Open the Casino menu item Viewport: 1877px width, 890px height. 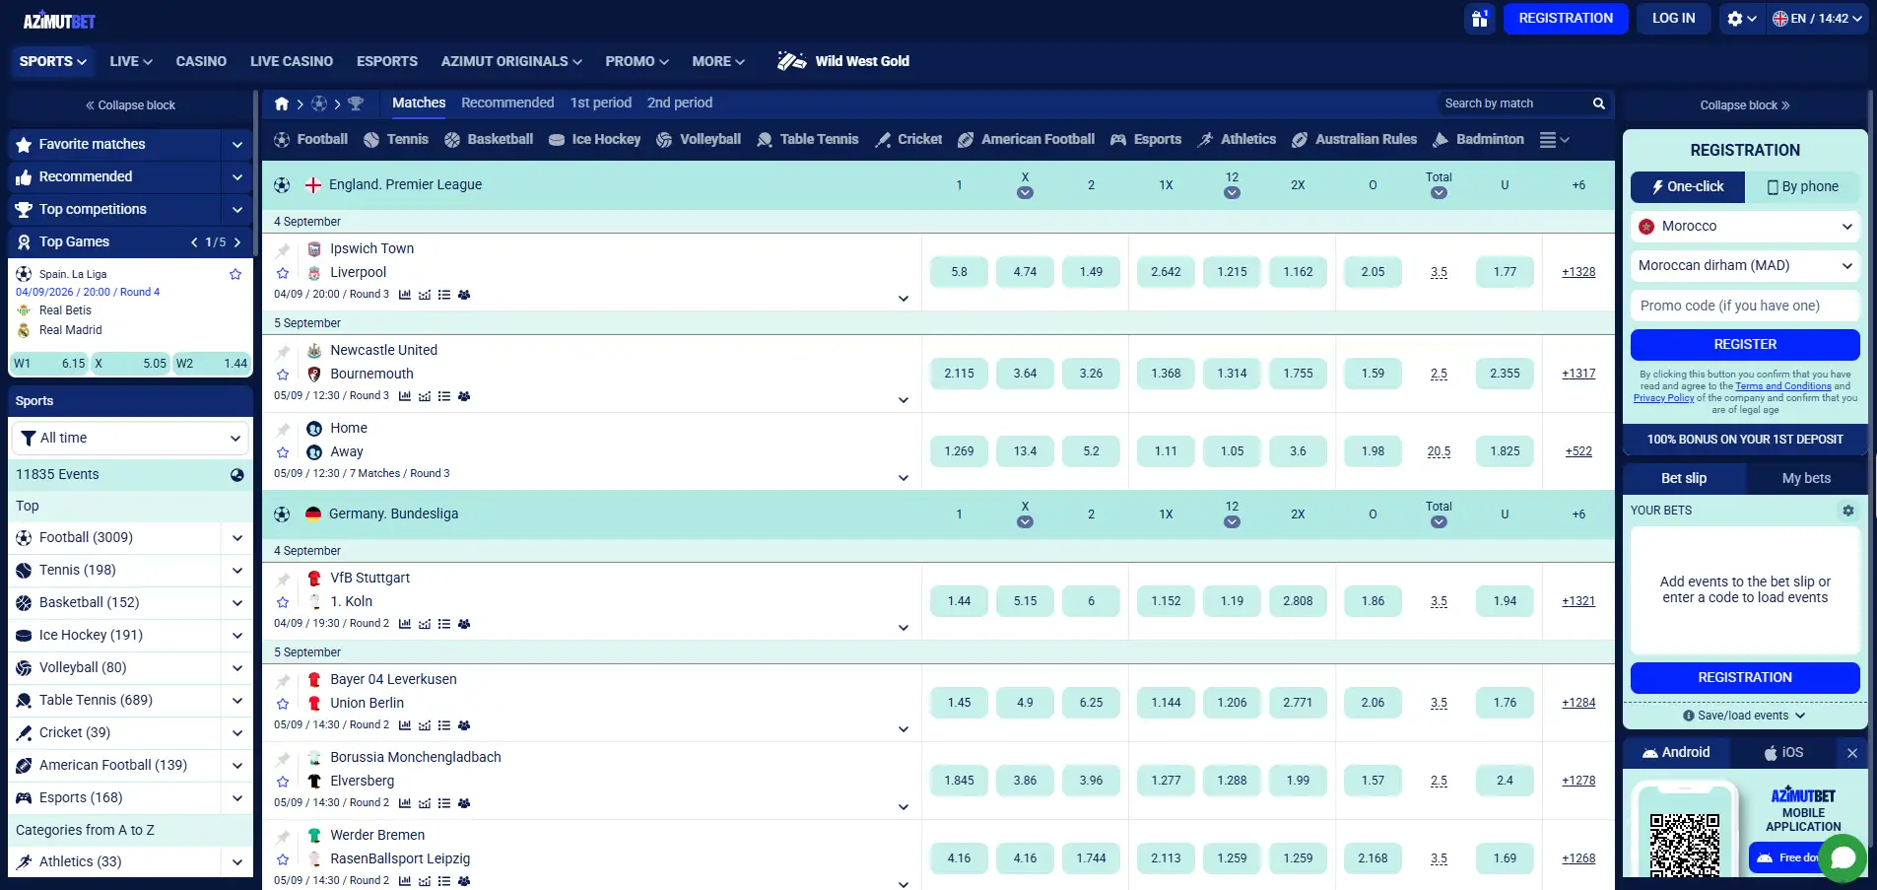[201, 61]
